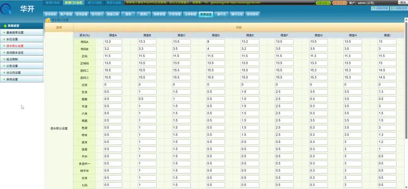This screenshot has width=408, height=189.
Task: Open 其他设置 in the sidebar
Action: click(22, 79)
